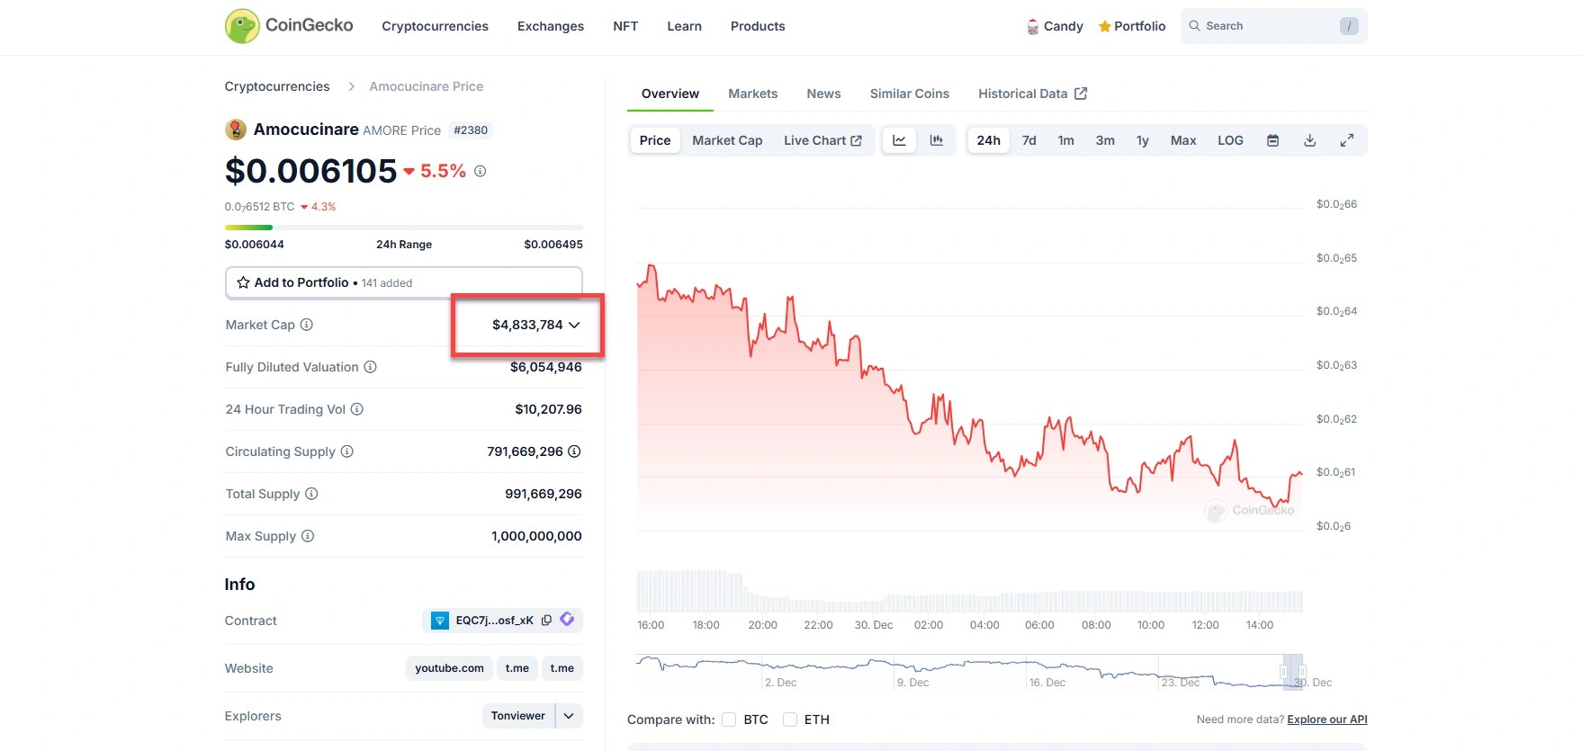The width and height of the screenshot is (1582, 751).
Task: Switch to the Markets tab
Action: click(752, 94)
